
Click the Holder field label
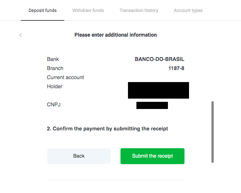tap(55, 87)
